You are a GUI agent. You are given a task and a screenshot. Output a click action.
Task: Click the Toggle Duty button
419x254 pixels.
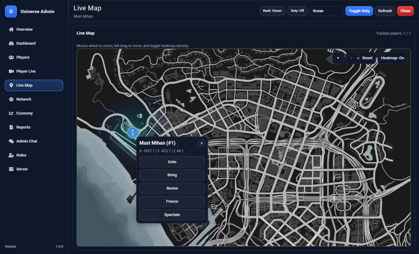coord(359,11)
